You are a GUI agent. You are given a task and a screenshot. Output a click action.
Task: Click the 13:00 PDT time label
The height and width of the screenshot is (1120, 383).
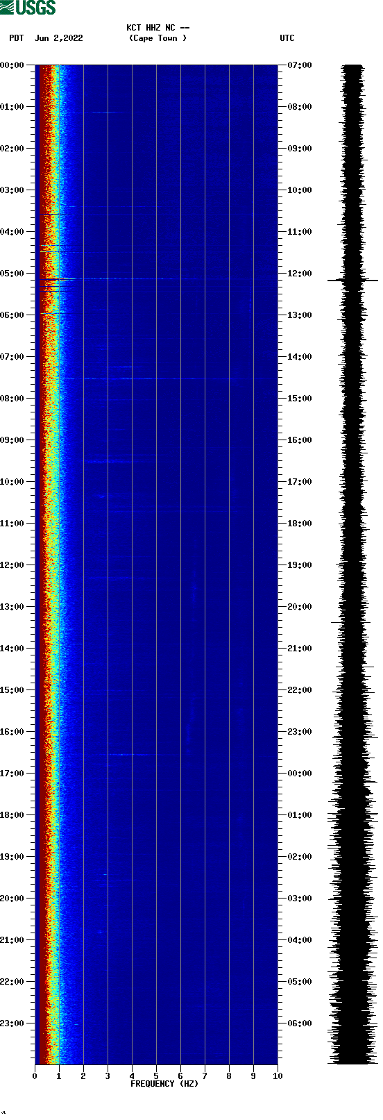[12, 607]
